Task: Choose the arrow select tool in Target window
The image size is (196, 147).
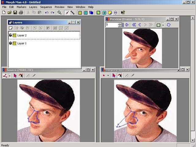Action: tap(114, 75)
